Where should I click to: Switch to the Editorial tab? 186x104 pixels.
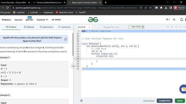click(x=29, y=27)
